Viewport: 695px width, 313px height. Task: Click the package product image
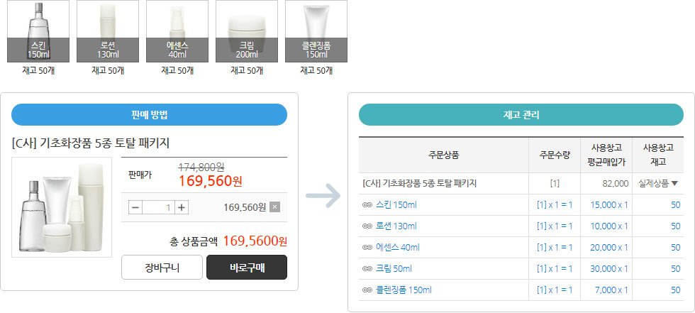(x=62, y=207)
